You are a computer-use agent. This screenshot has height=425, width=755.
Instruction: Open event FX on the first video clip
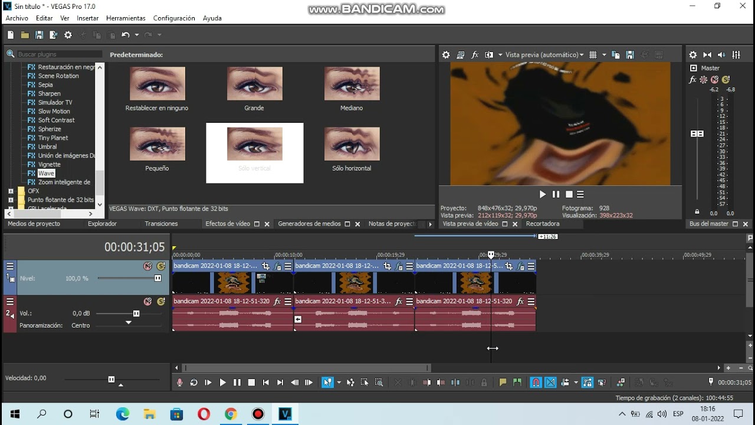coord(278,266)
